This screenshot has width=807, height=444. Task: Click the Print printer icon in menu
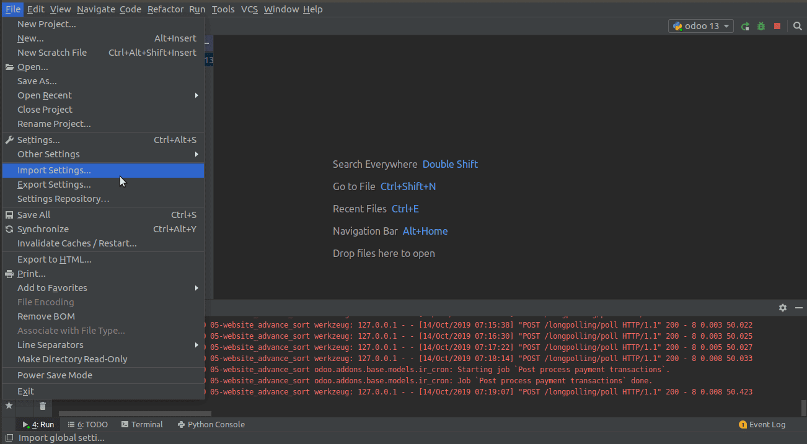[x=9, y=274]
